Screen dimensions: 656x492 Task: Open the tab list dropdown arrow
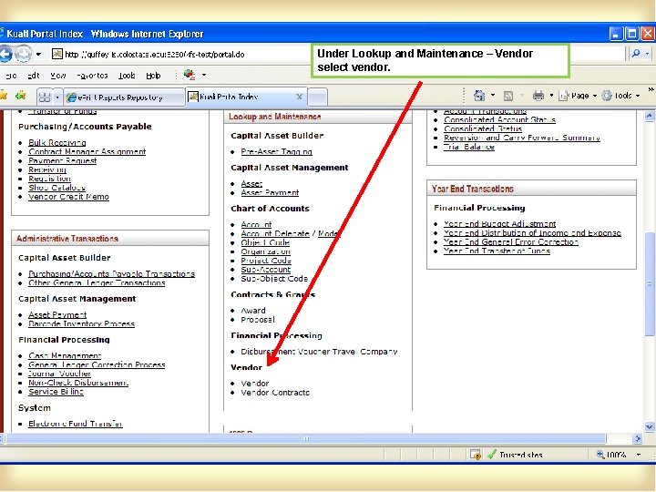coord(57,97)
